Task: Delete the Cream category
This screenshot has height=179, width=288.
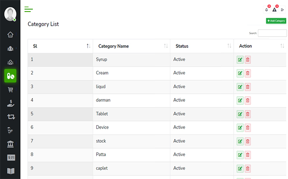Action: 248,74
